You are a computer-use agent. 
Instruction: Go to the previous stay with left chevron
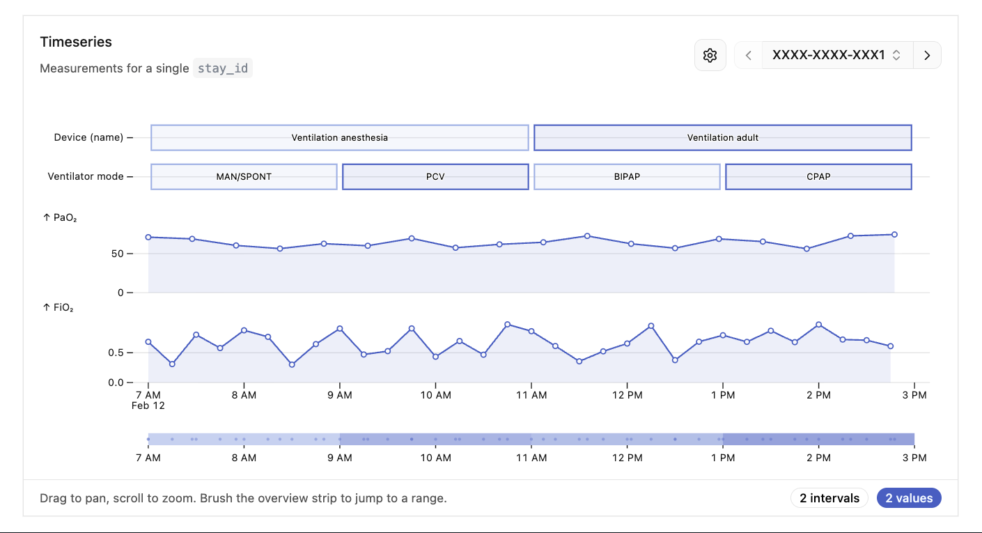tap(749, 55)
